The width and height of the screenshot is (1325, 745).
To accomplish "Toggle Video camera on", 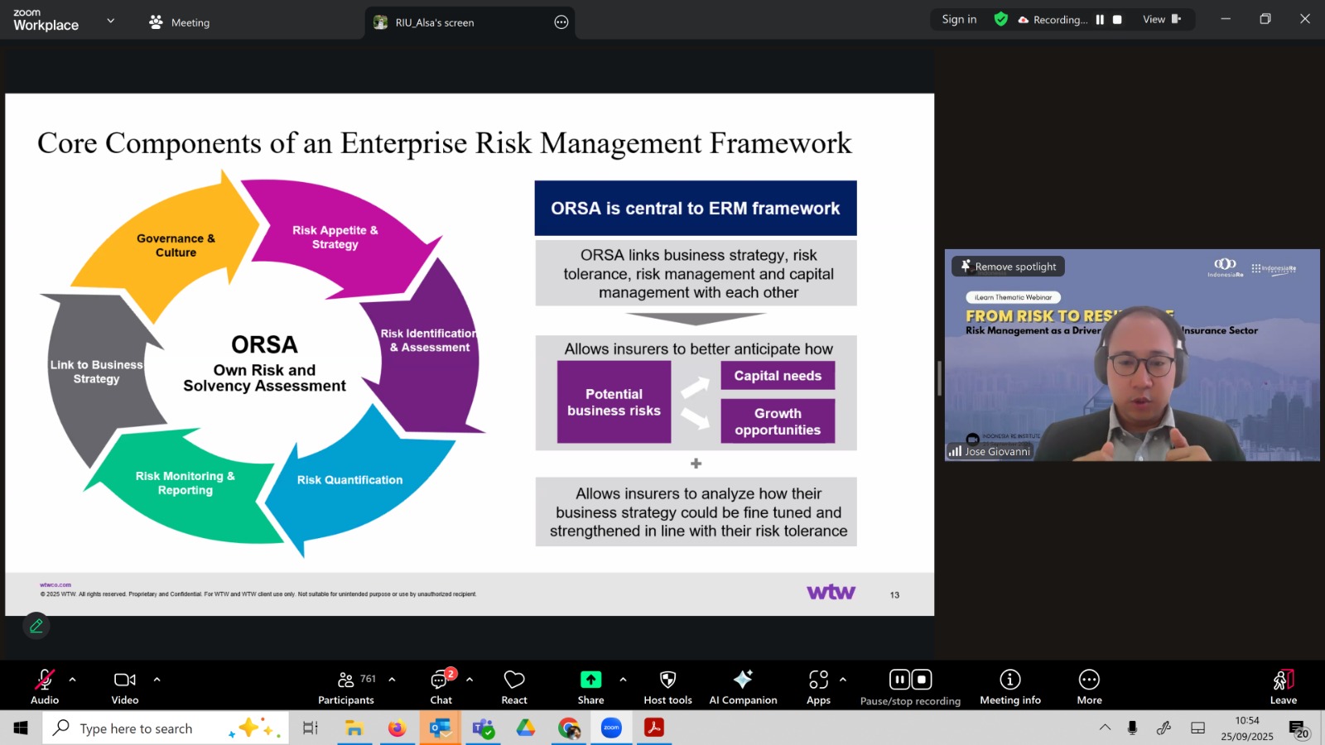I will pyautogui.click(x=125, y=686).
